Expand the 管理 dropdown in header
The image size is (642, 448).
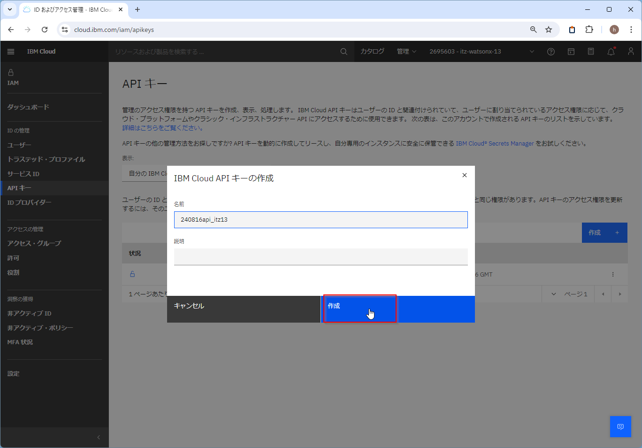pos(406,52)
